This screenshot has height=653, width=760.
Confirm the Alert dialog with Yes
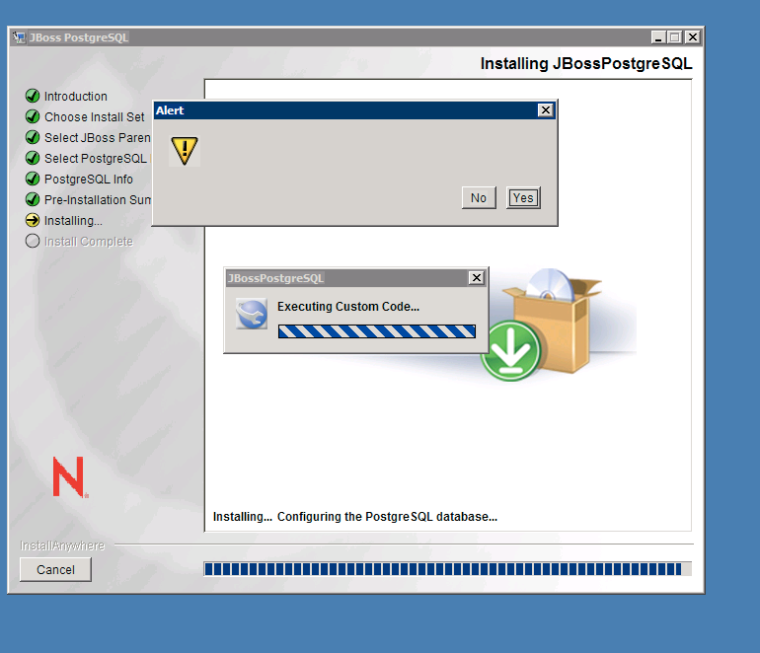tap(523, 197)
